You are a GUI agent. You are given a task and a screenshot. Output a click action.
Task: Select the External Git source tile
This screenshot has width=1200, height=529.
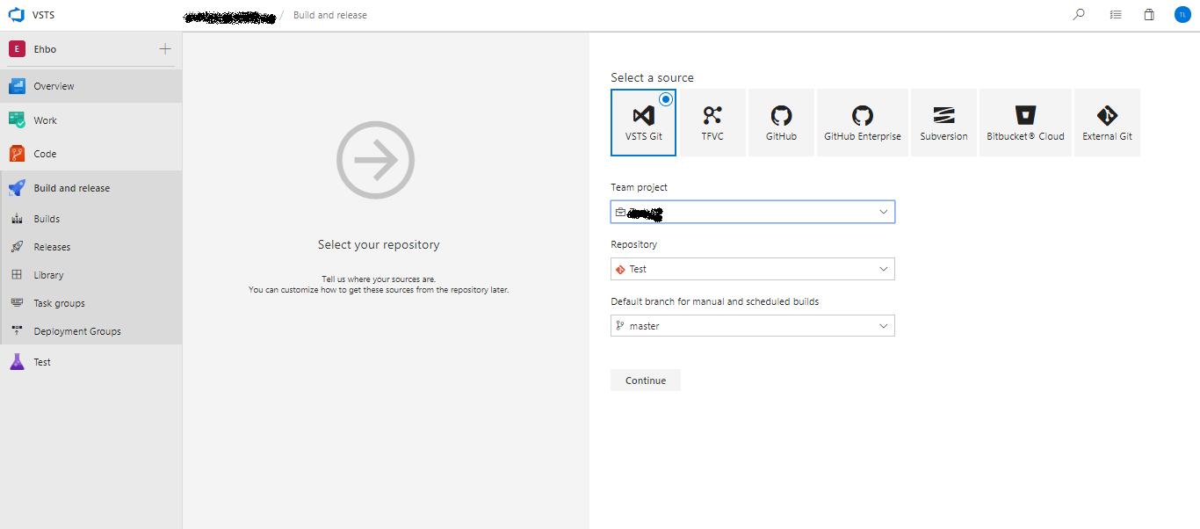pyautogui.click(x=1107, y=123)
